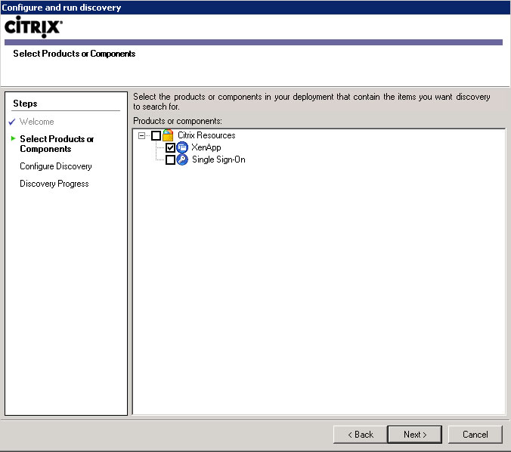
Task: Click the Citrix logo
Action: tap(33, 26)
